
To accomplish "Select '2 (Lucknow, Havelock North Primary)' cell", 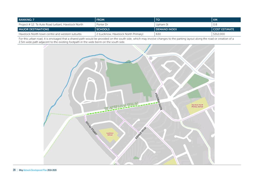I will (125, 34).
